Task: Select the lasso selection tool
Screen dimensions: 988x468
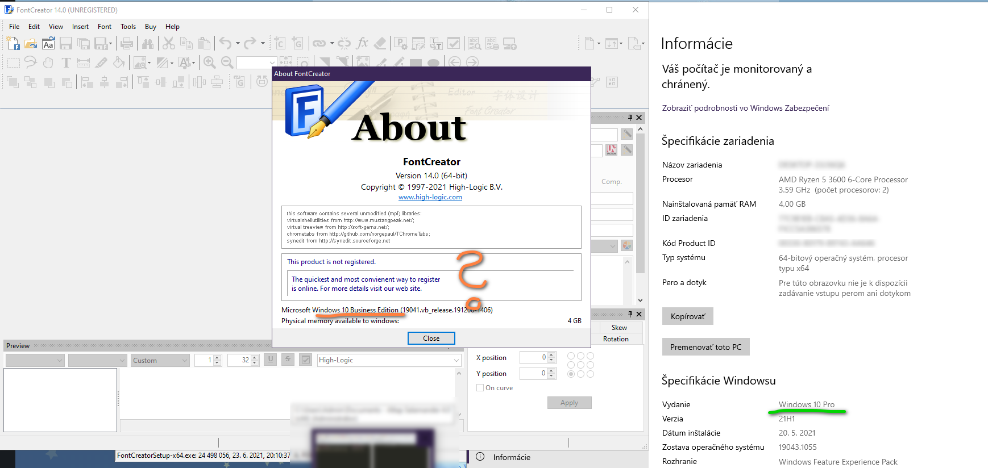Action: 31,62
